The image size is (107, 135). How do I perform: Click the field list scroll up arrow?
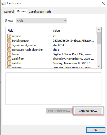click(x=99, y=30)
